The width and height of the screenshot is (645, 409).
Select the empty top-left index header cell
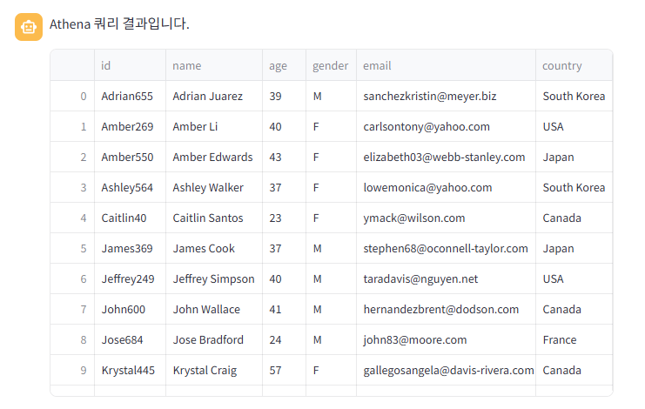click(72, 65)
